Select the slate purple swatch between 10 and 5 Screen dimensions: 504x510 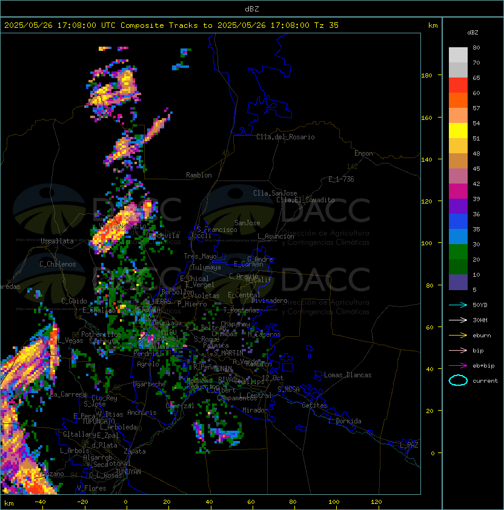[x=458, y=282]
